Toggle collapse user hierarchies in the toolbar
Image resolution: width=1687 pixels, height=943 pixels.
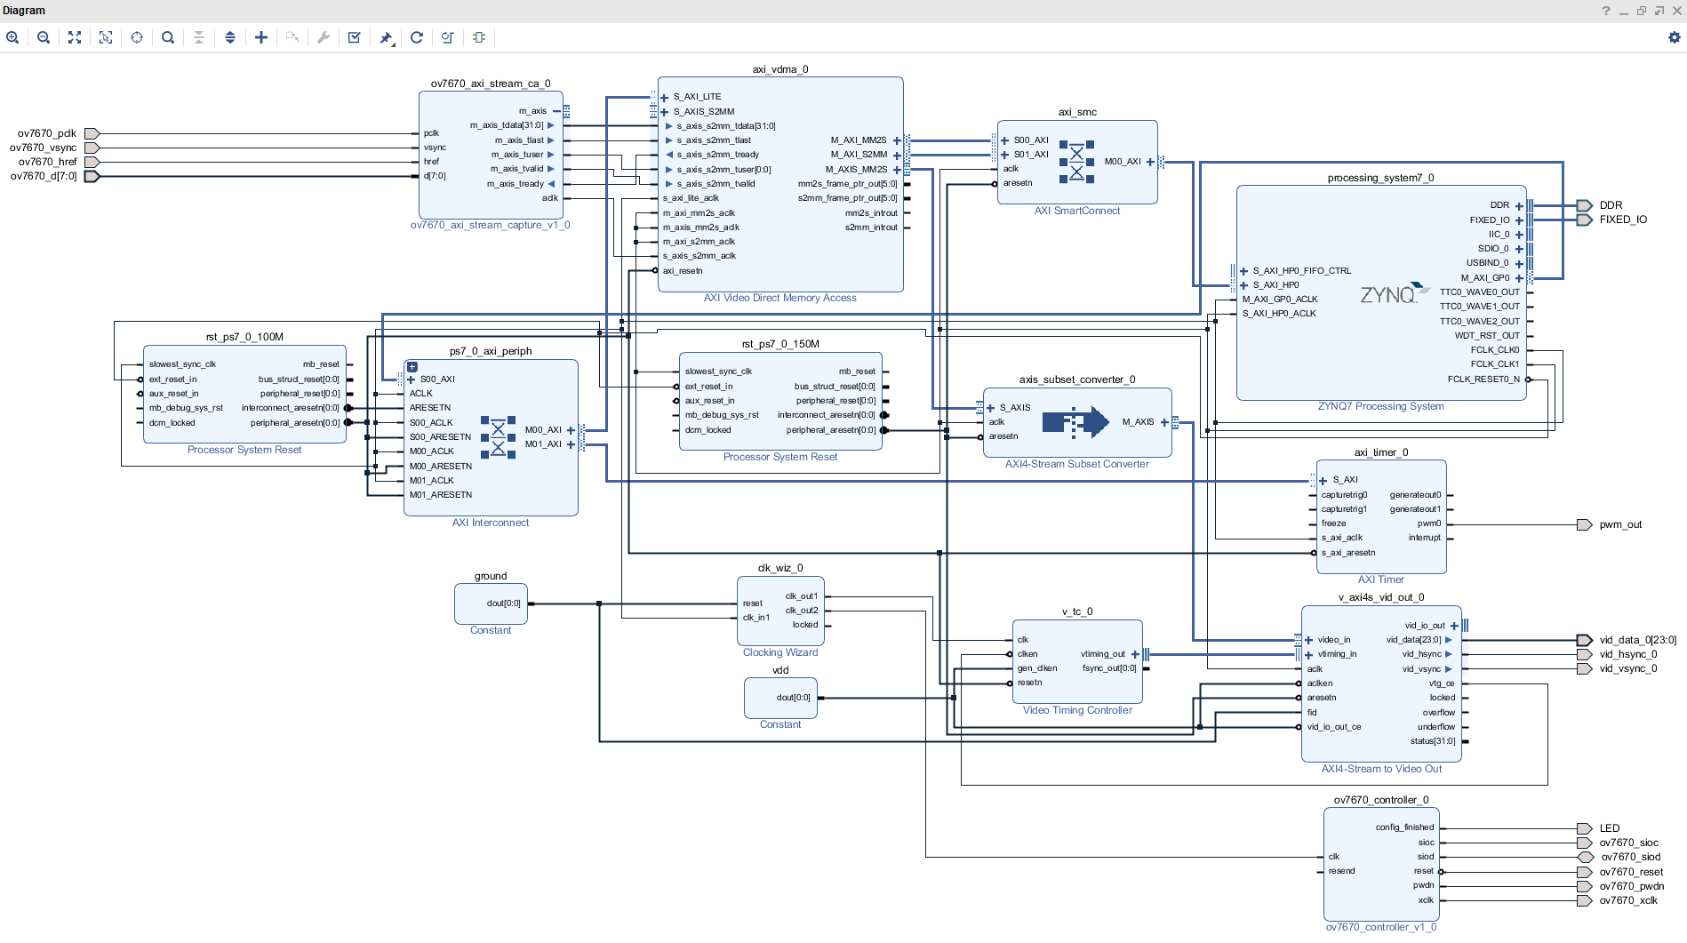pyautogui.click(x=199, y=37)
